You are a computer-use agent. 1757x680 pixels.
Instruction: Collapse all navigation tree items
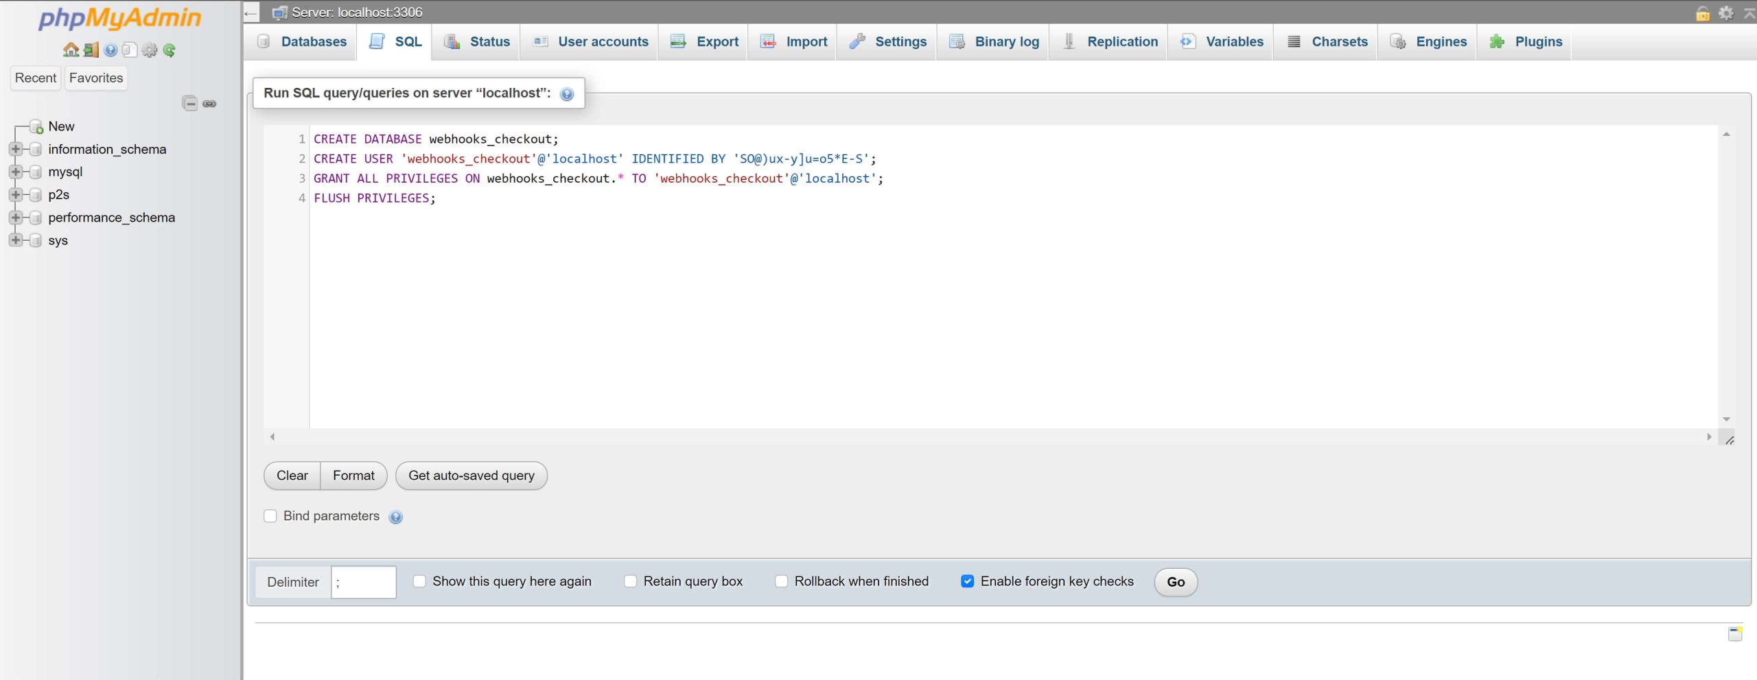click(190, 104)
